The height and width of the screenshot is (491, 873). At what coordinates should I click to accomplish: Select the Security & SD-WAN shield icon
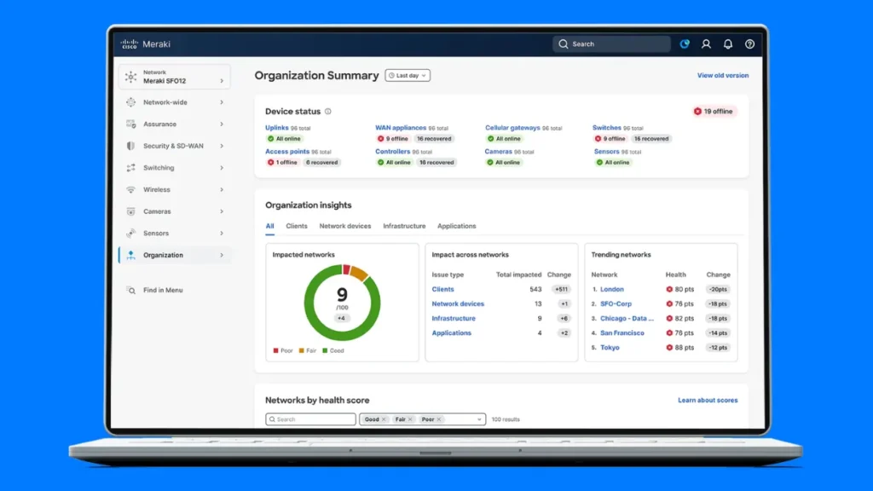[x=130, y=146]
